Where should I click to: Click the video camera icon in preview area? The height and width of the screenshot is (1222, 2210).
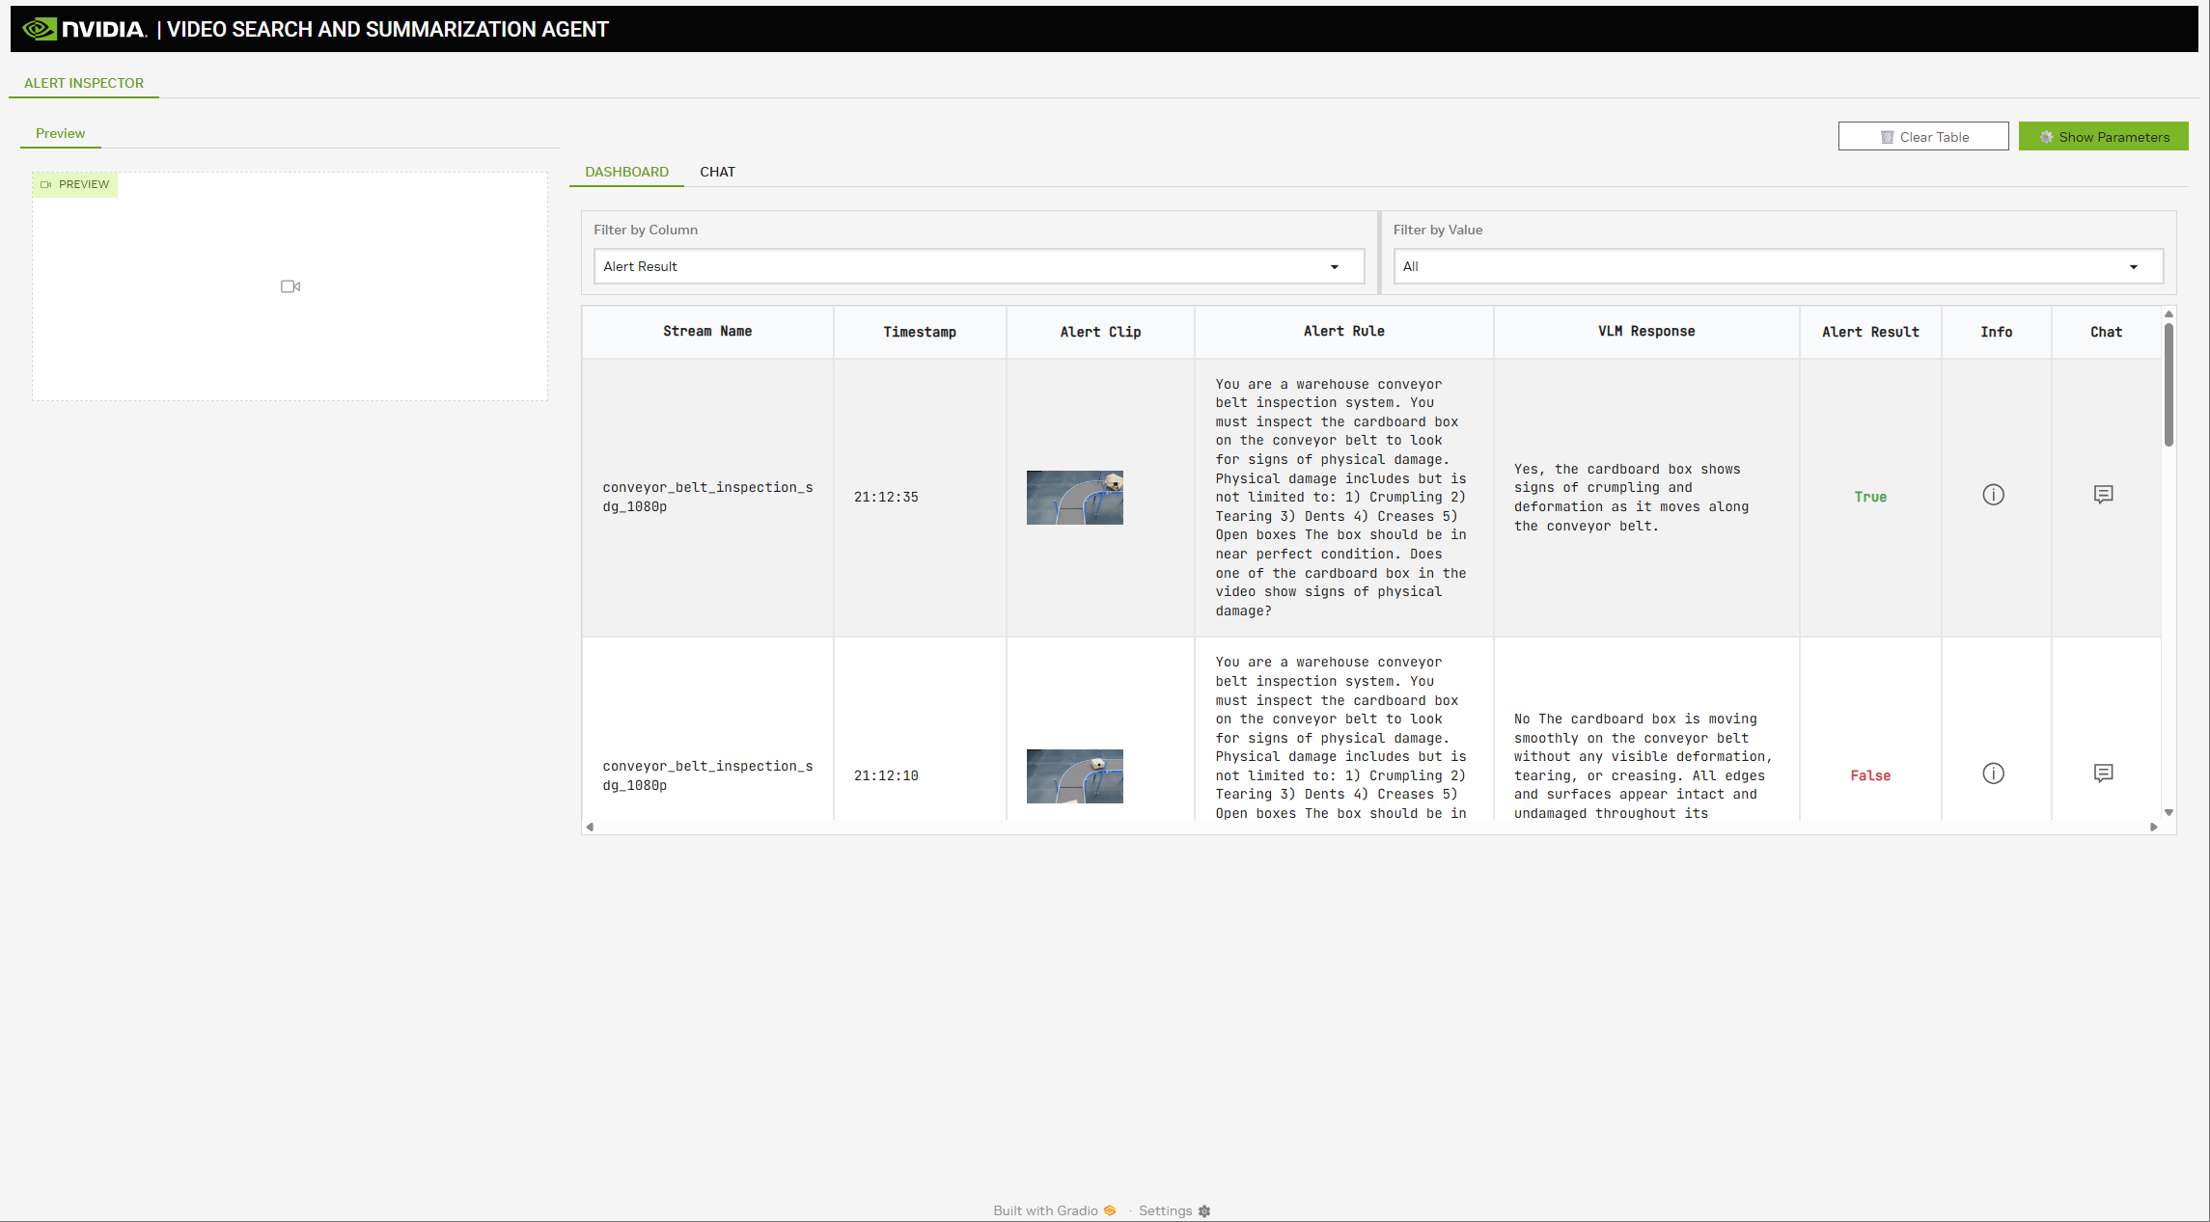pyautogui.click(x=290, y=286)
